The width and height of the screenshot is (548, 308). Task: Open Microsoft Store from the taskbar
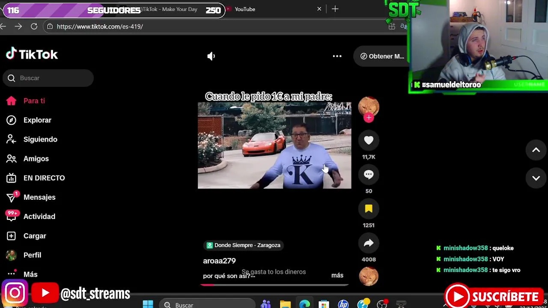click(324, 304)
